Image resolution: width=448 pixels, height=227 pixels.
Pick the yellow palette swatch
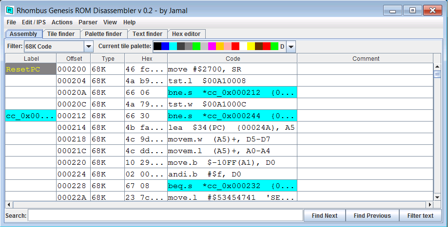point(251,46)
